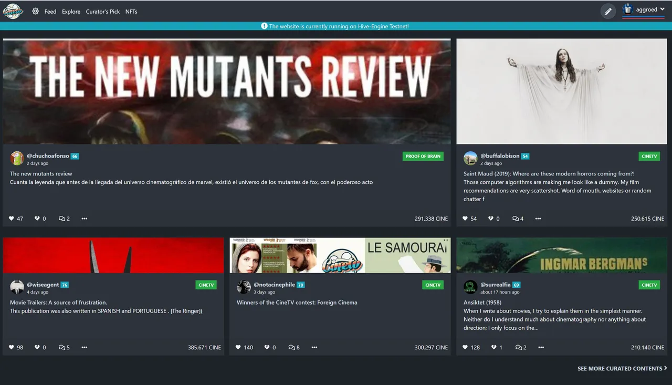The image size is (672, 385).
Task: Click See More Curated Contents link
Action: 622,369
